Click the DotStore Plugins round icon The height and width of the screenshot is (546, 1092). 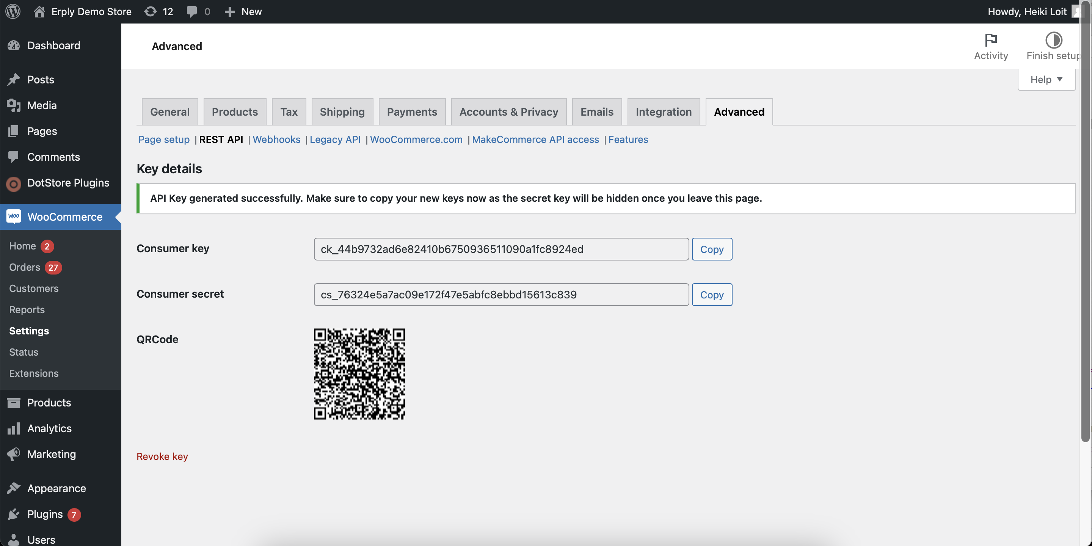(14, 183)
